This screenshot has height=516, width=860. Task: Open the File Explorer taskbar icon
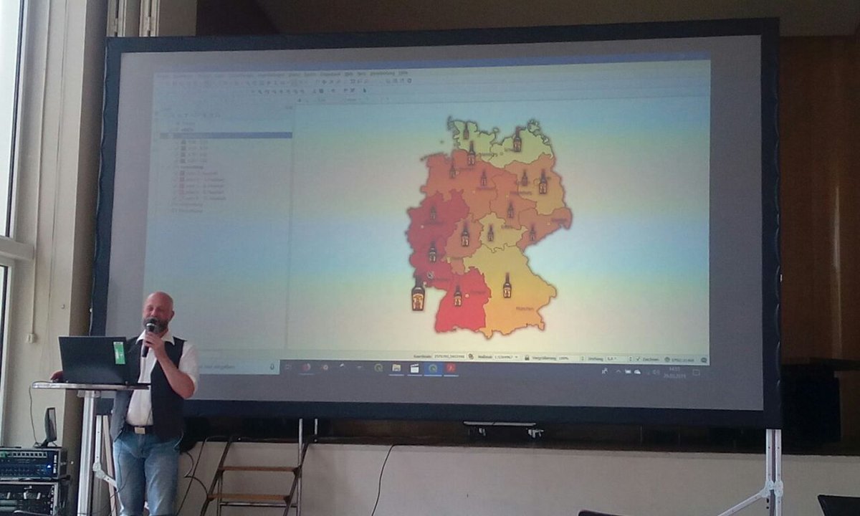pos(396,368)
